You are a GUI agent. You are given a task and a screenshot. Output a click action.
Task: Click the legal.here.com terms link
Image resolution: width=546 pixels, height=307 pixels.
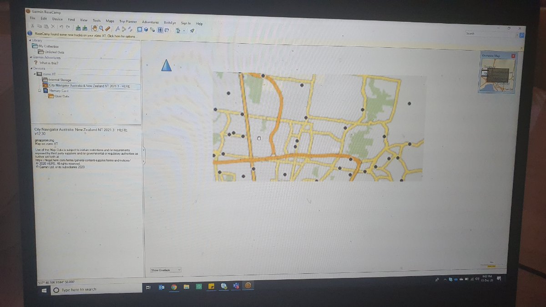pyautogui.click(x=83, y=160)
